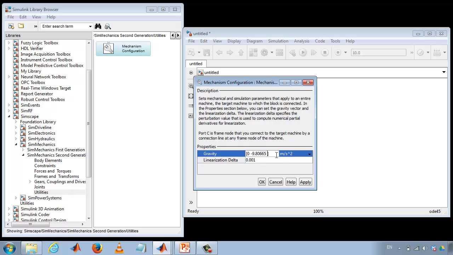
Task: Click the Windows Start button
Action: click(9, 248)
